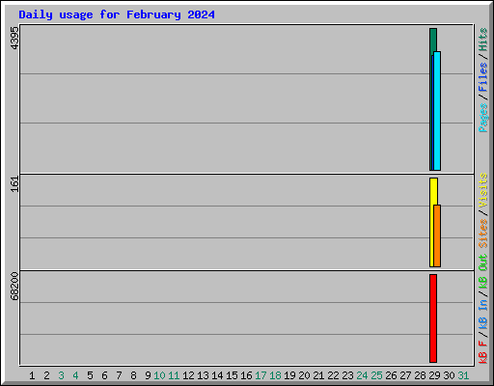Click the cyan Pages bar for day 29
The width and height of the screenshot is (494, 386).
437,111
